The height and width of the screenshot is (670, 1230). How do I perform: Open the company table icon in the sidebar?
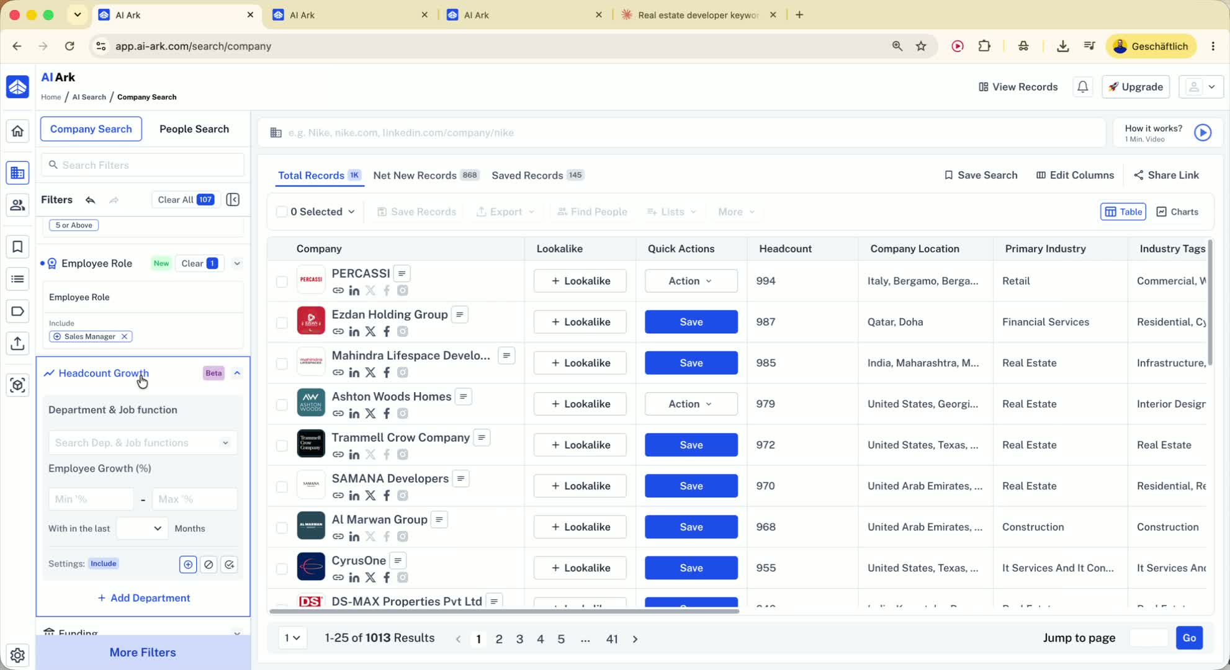[17, 172]
